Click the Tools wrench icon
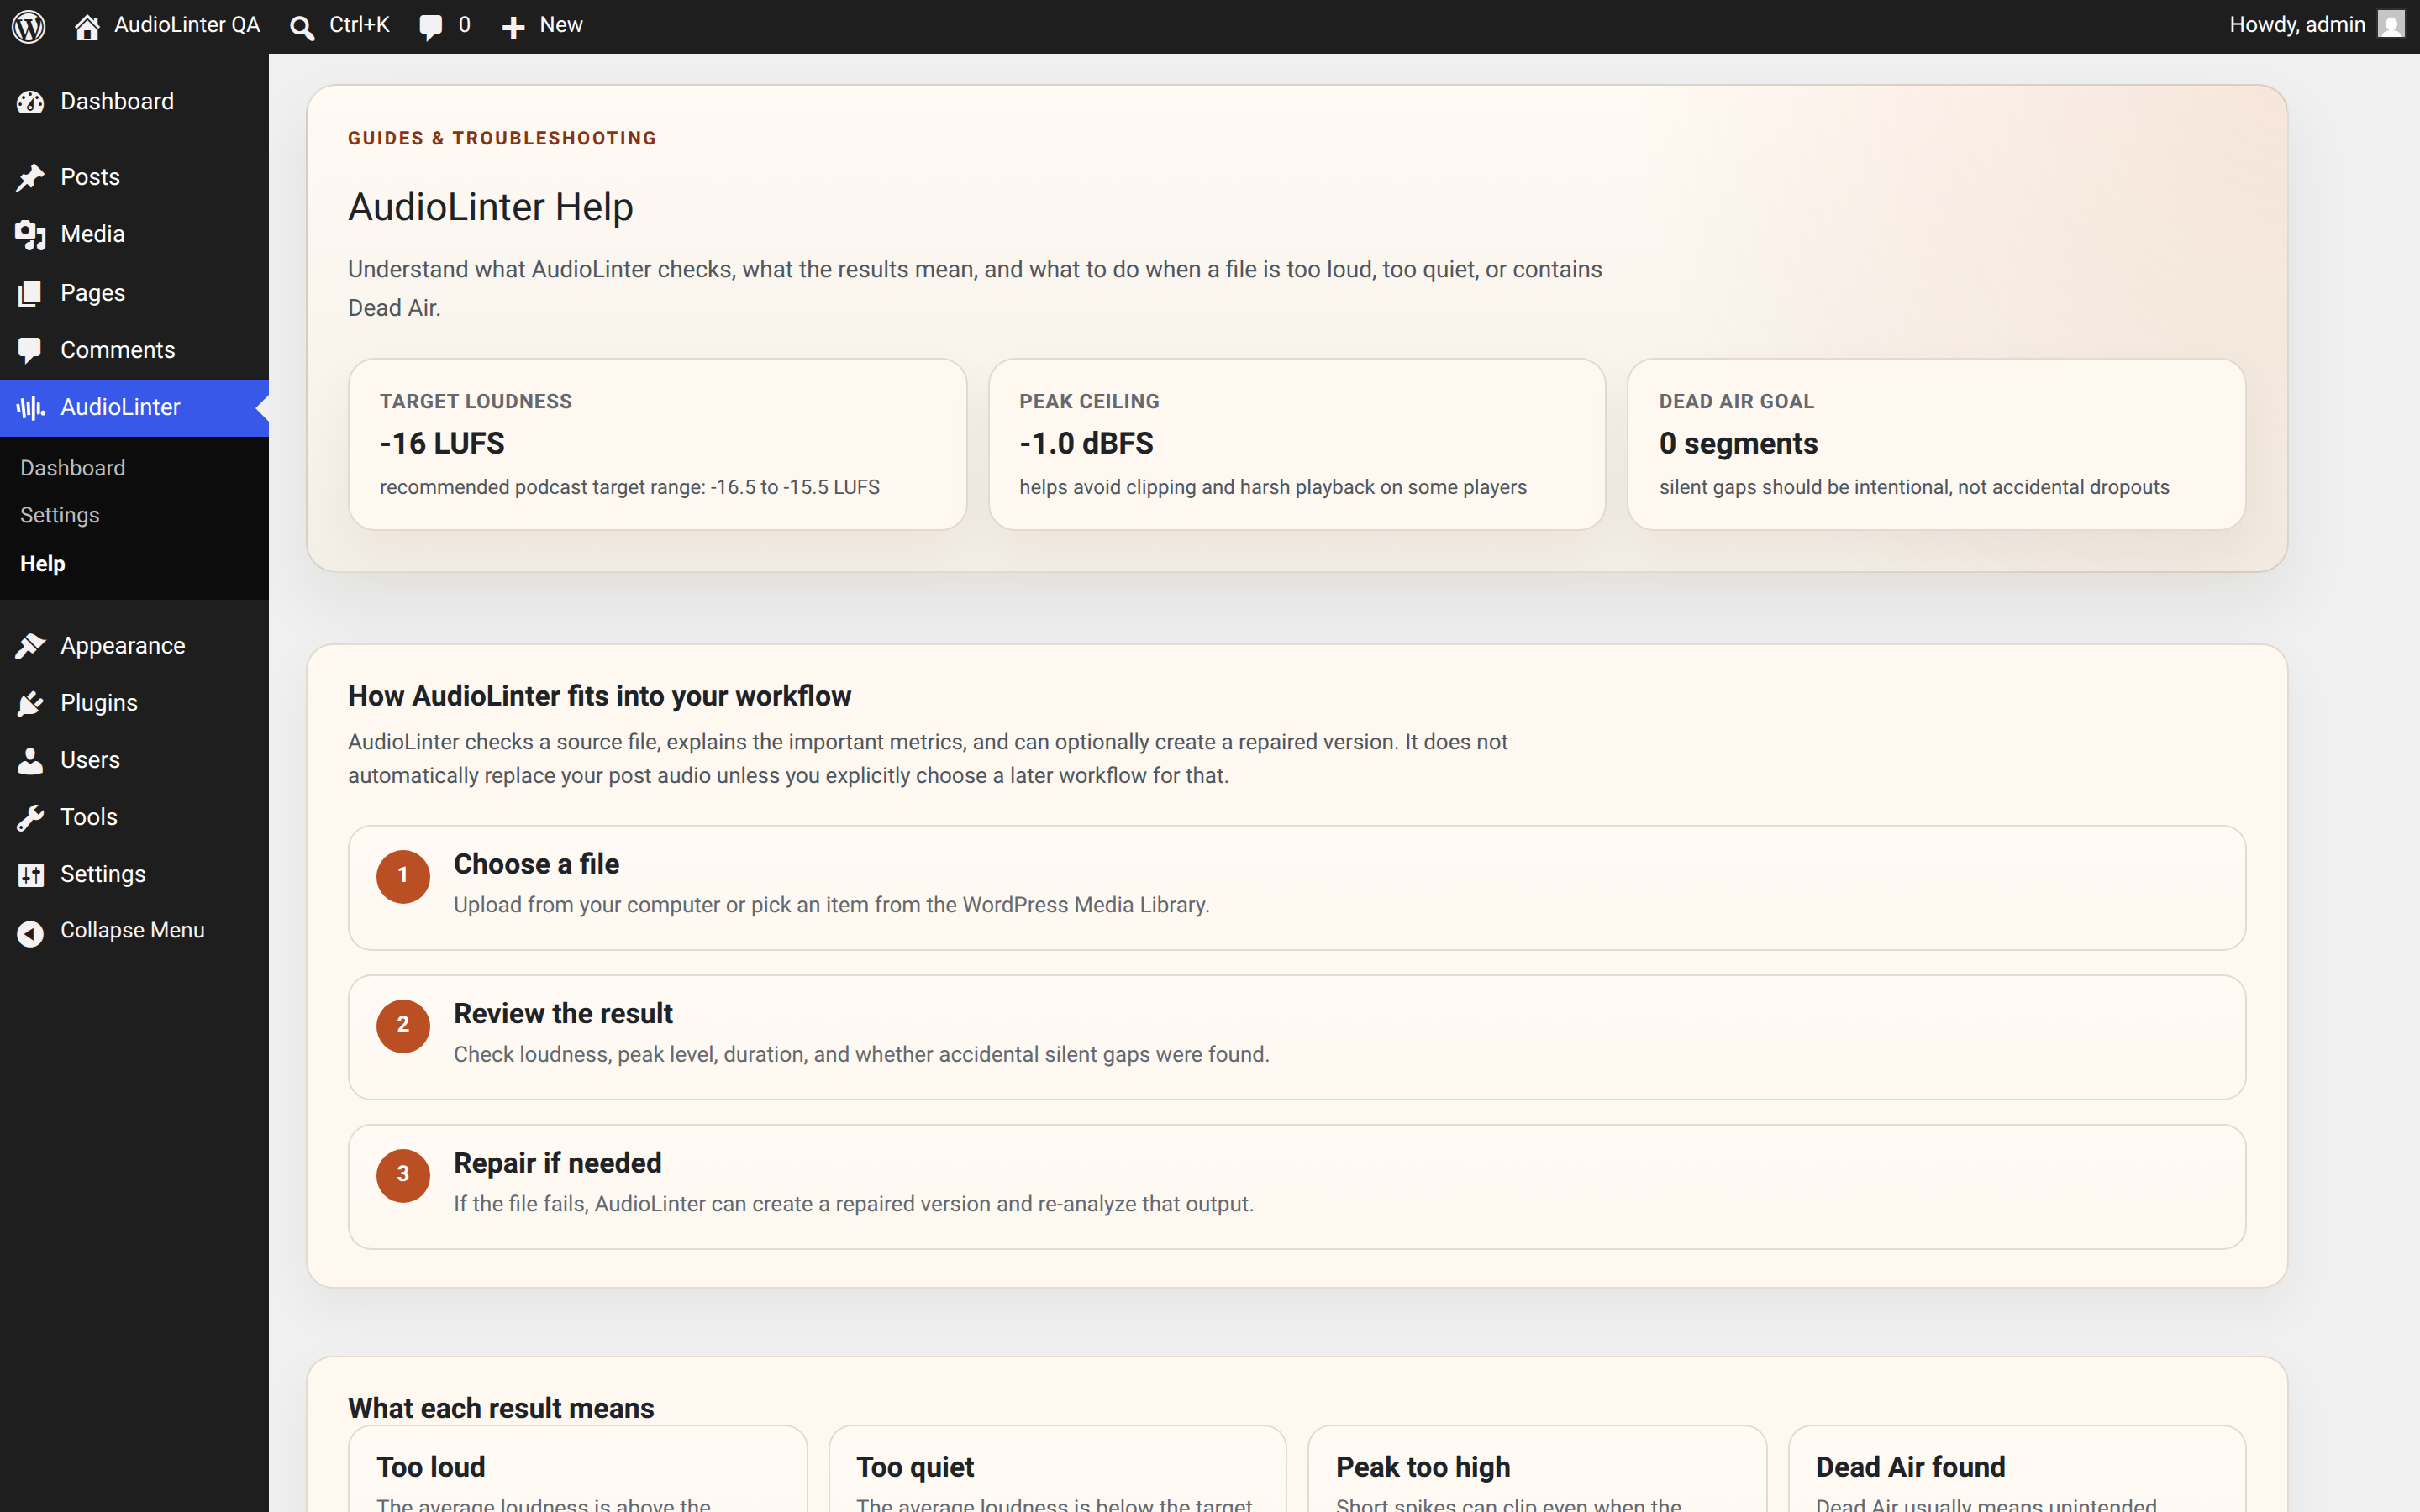Viewport: 2420px width, 1512px height. click(x=30, y=818)
